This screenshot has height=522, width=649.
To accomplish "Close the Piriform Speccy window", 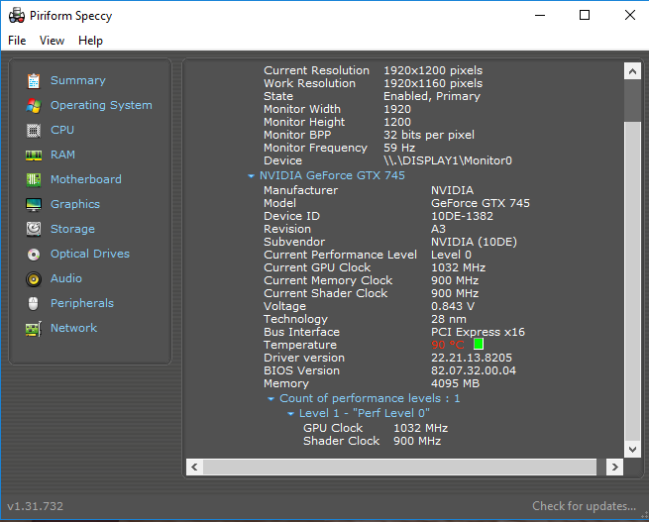I will pos(630,15).
